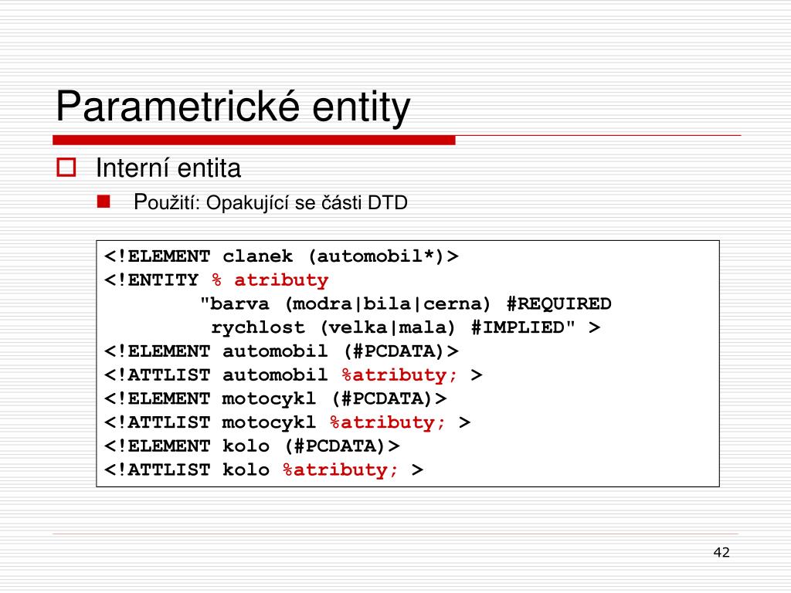Click the slide title "Parametrické entity"

[233, 107]
